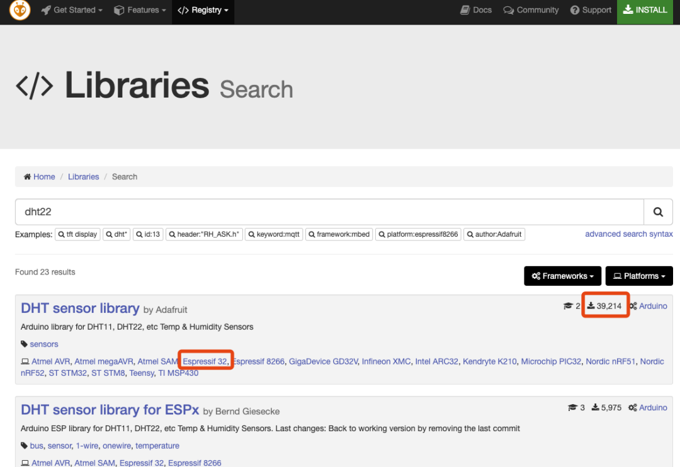Try the platform:espressif8266 example search
Viewport: 680px width, 467px height.
418,234
